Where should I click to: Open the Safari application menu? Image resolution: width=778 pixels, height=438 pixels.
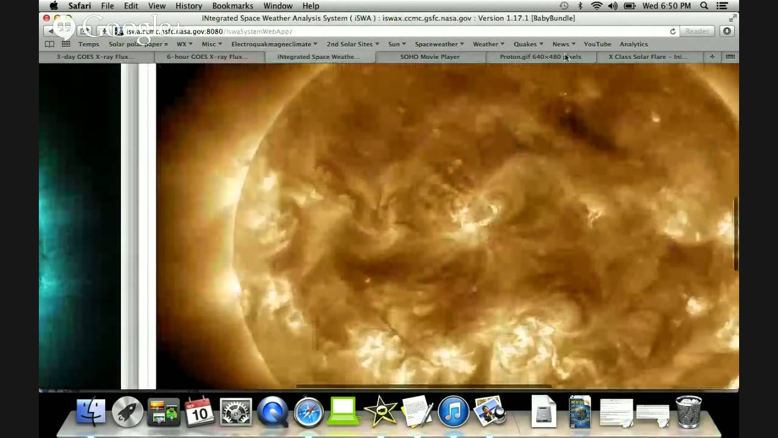tap(80, 6)
